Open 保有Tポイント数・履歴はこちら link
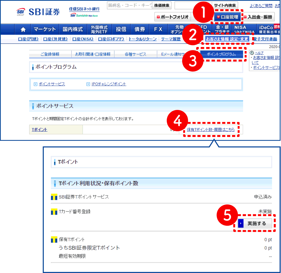281x273 pixels. coord(210,129)
